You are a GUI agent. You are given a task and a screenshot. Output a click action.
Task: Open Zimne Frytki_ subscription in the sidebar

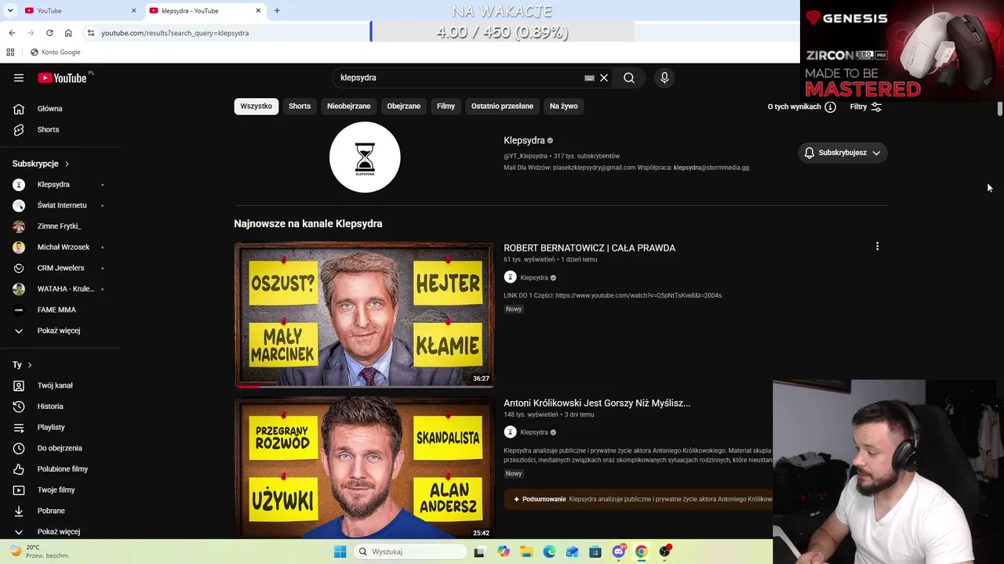[x=58, y=226]
